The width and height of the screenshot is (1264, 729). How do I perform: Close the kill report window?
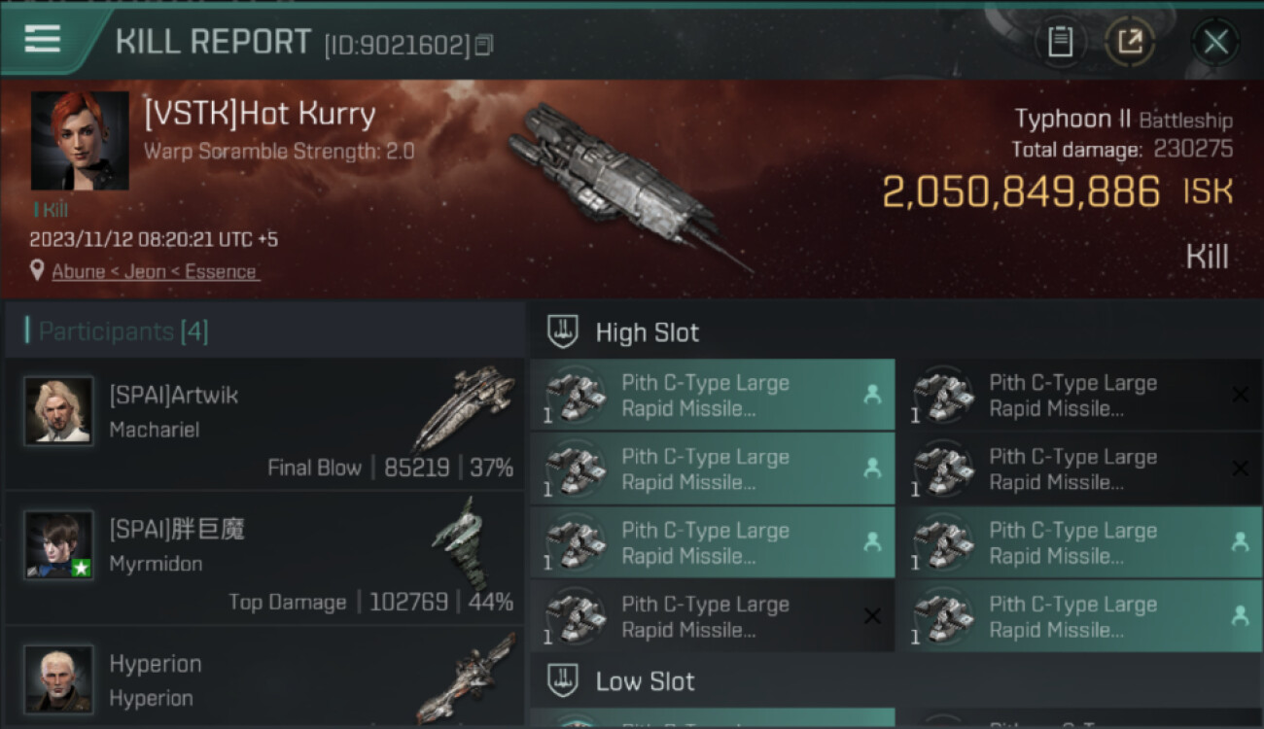tap(1215, 42)
